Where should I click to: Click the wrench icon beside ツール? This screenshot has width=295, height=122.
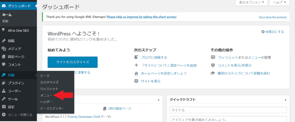pos(3,99)
